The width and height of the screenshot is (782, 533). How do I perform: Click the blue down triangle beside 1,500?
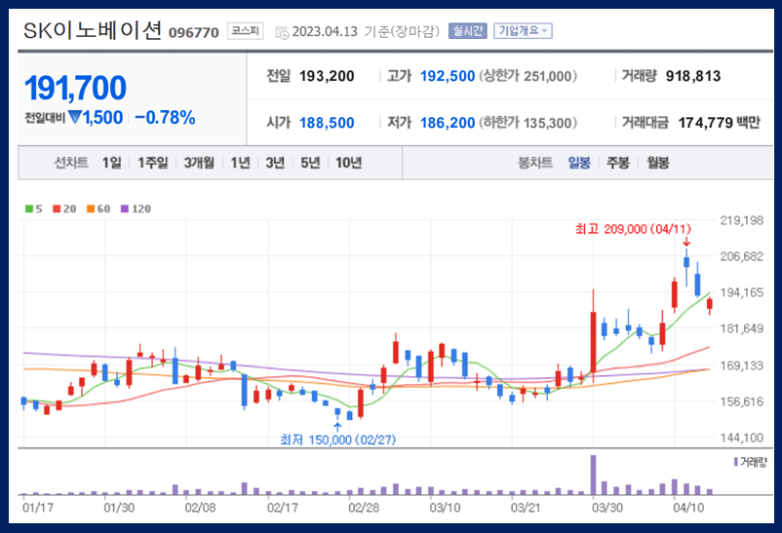click(x=75, y=117)
